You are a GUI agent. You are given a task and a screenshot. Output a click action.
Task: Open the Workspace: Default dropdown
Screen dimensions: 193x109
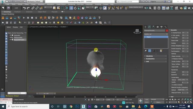[35, 2]
